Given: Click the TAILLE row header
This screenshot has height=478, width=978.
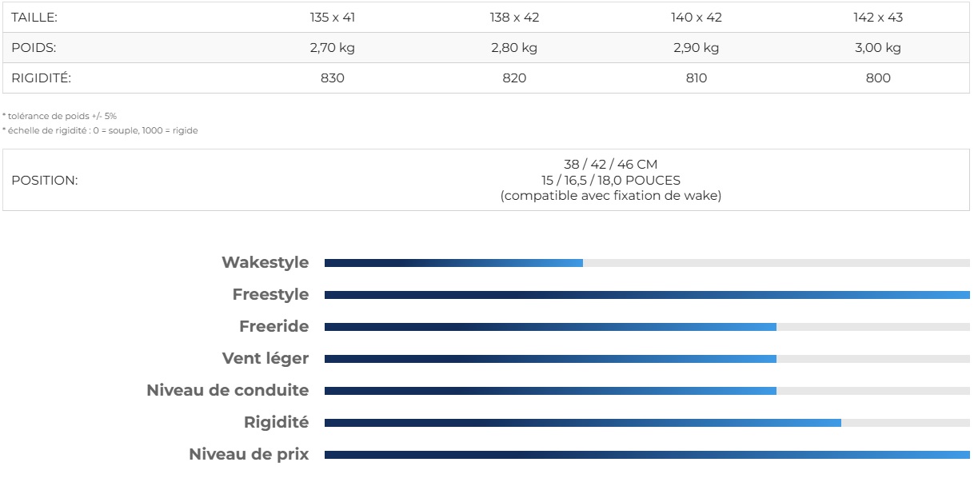Looking at the screenshot, I should tap(34, 17).
